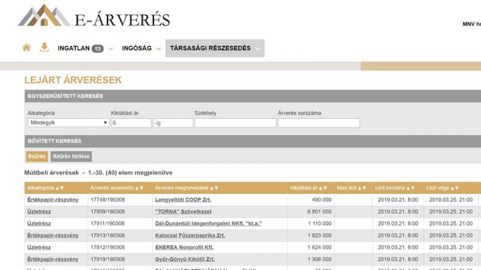Click the INGATLAN count badge 13
Image resolution: width=481 pixels, height=270 pixels.
click(98, 49)
